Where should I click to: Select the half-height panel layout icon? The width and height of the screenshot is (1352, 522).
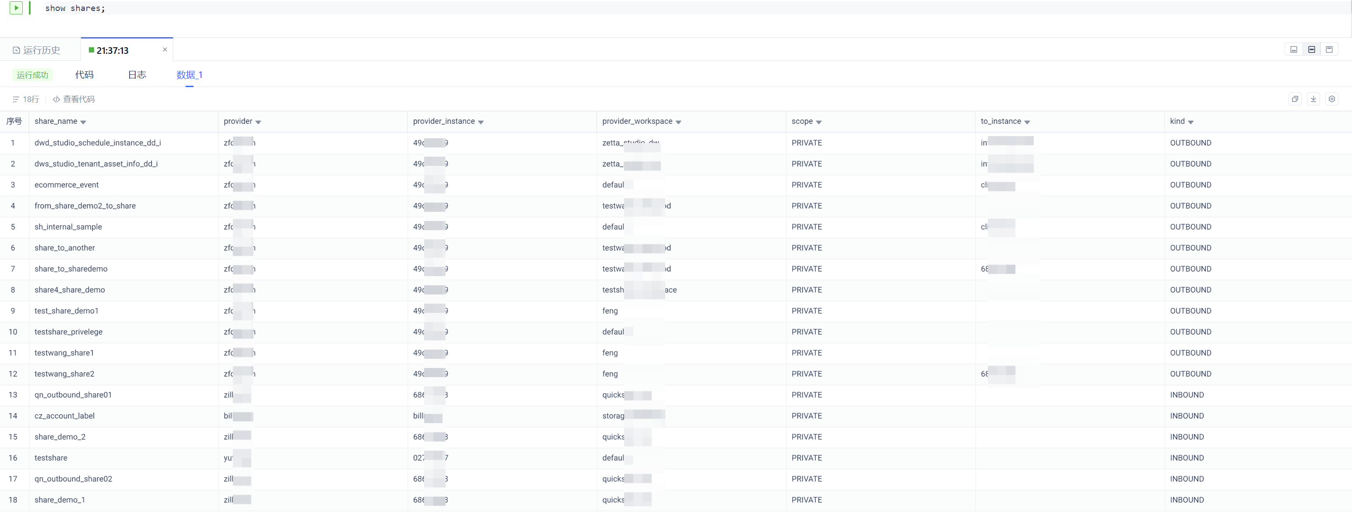pyautogui.click(x=1312, y=49)
